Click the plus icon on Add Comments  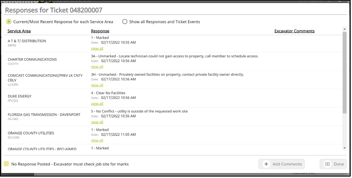[266, 164]
